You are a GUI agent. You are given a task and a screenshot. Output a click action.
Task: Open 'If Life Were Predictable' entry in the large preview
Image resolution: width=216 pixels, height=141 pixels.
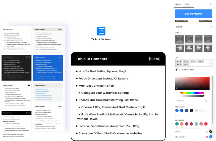tap(118, 117)
